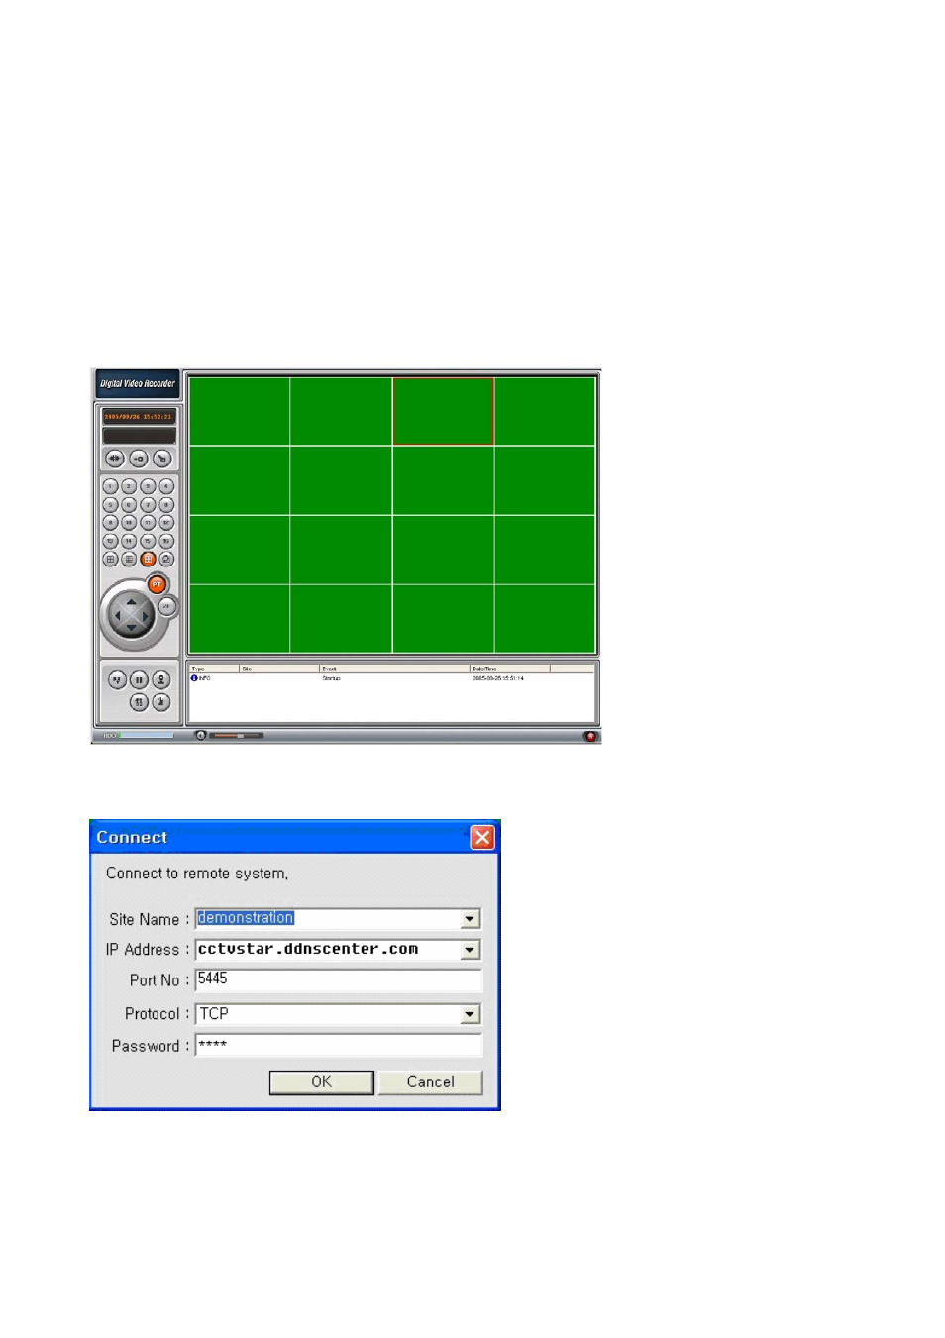
Task: Select camera channel 1 button
Action: (x=110, y=486)
